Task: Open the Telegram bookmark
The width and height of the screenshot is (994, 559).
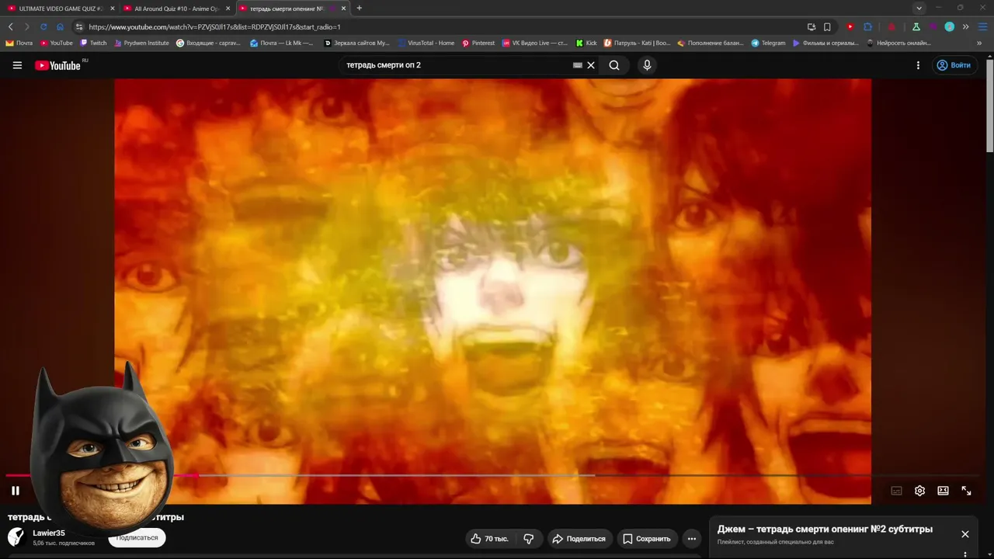Action: point(768,43)
